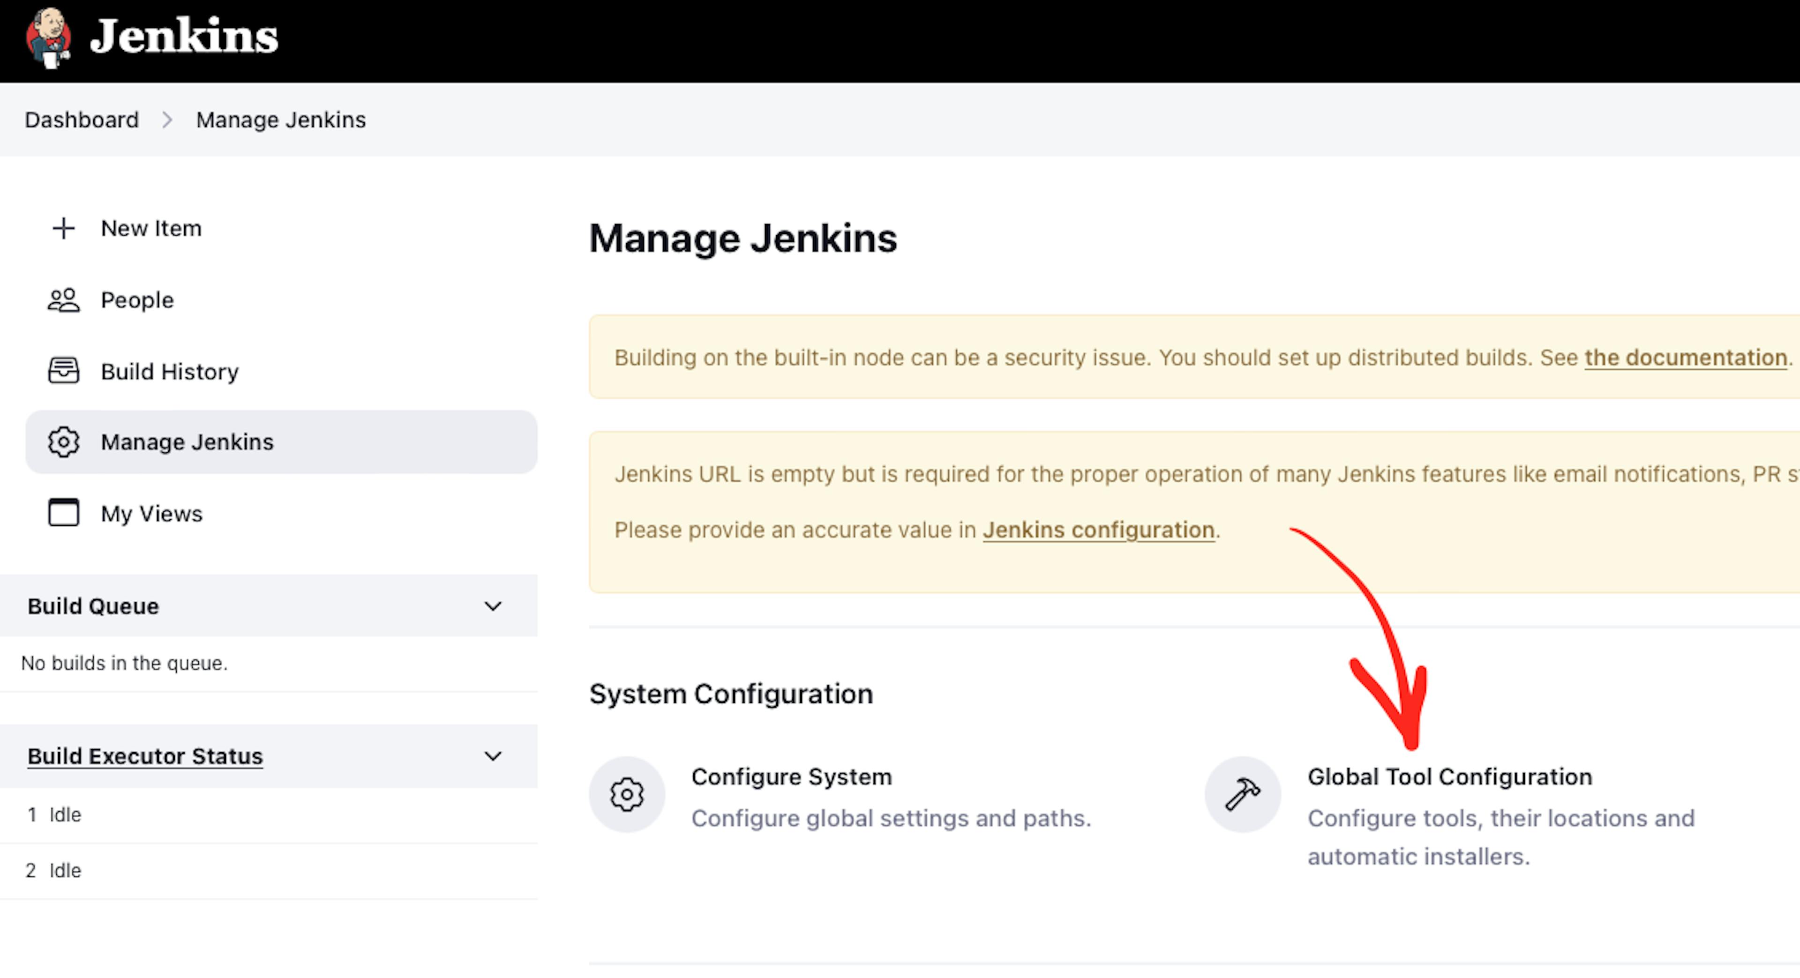This screenshot has width=1800, height=978.
Task: Click the Manage Jenkins breadcrumb text
Action: pyautogui.click(x=277, y=119)
